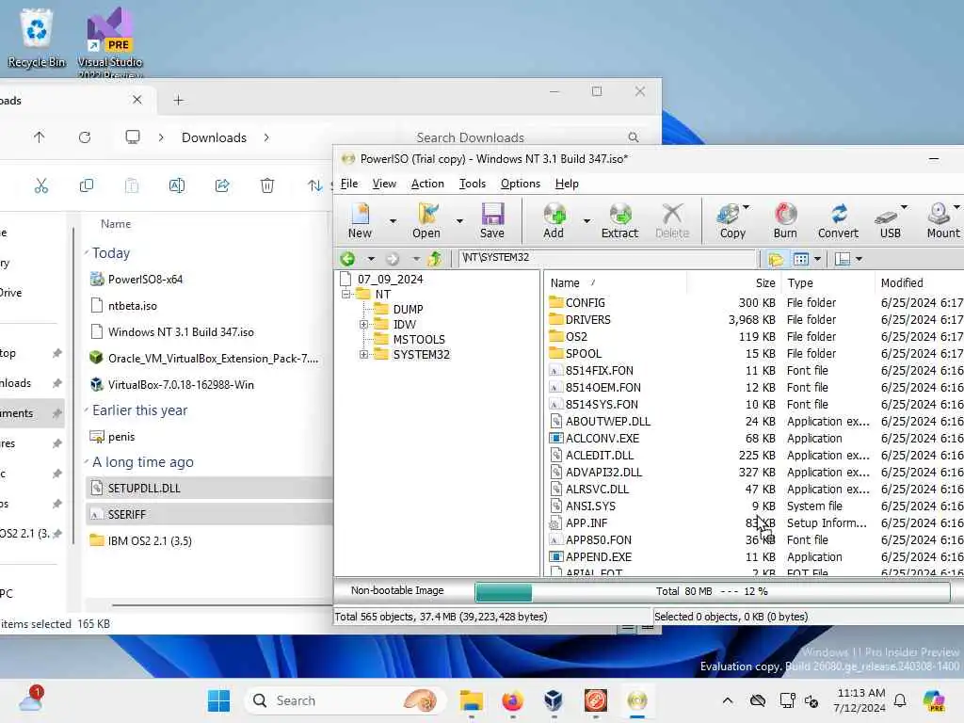Click the image capacity progress bar
This screenshot has width=964, height=723.
(712, 591)
